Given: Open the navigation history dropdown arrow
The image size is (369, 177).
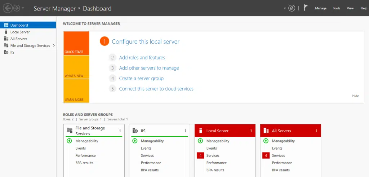Looking at the screenshot, I should click(x=23, y=8).
